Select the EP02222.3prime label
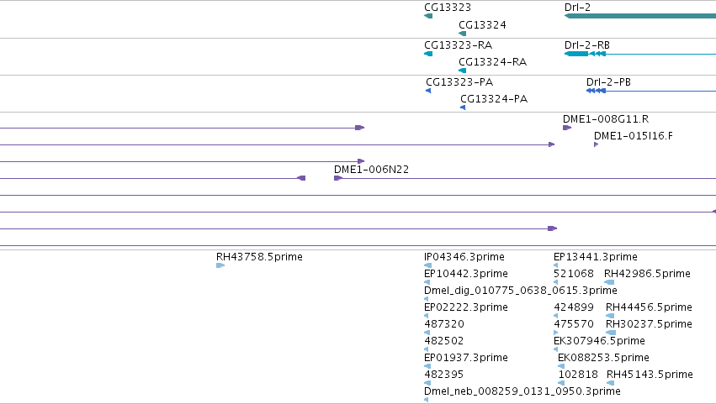Viewport: 716px width, 404px height. coord(466,307)
